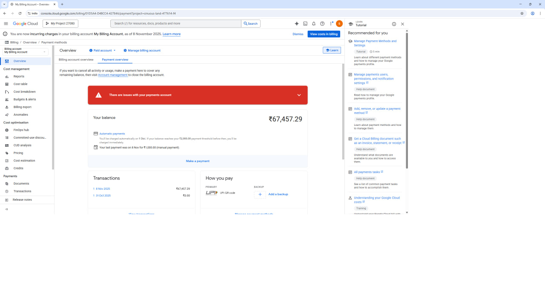The image size is (545, 296).
Task: Focus the resource search input field
Action: [176, 24]
